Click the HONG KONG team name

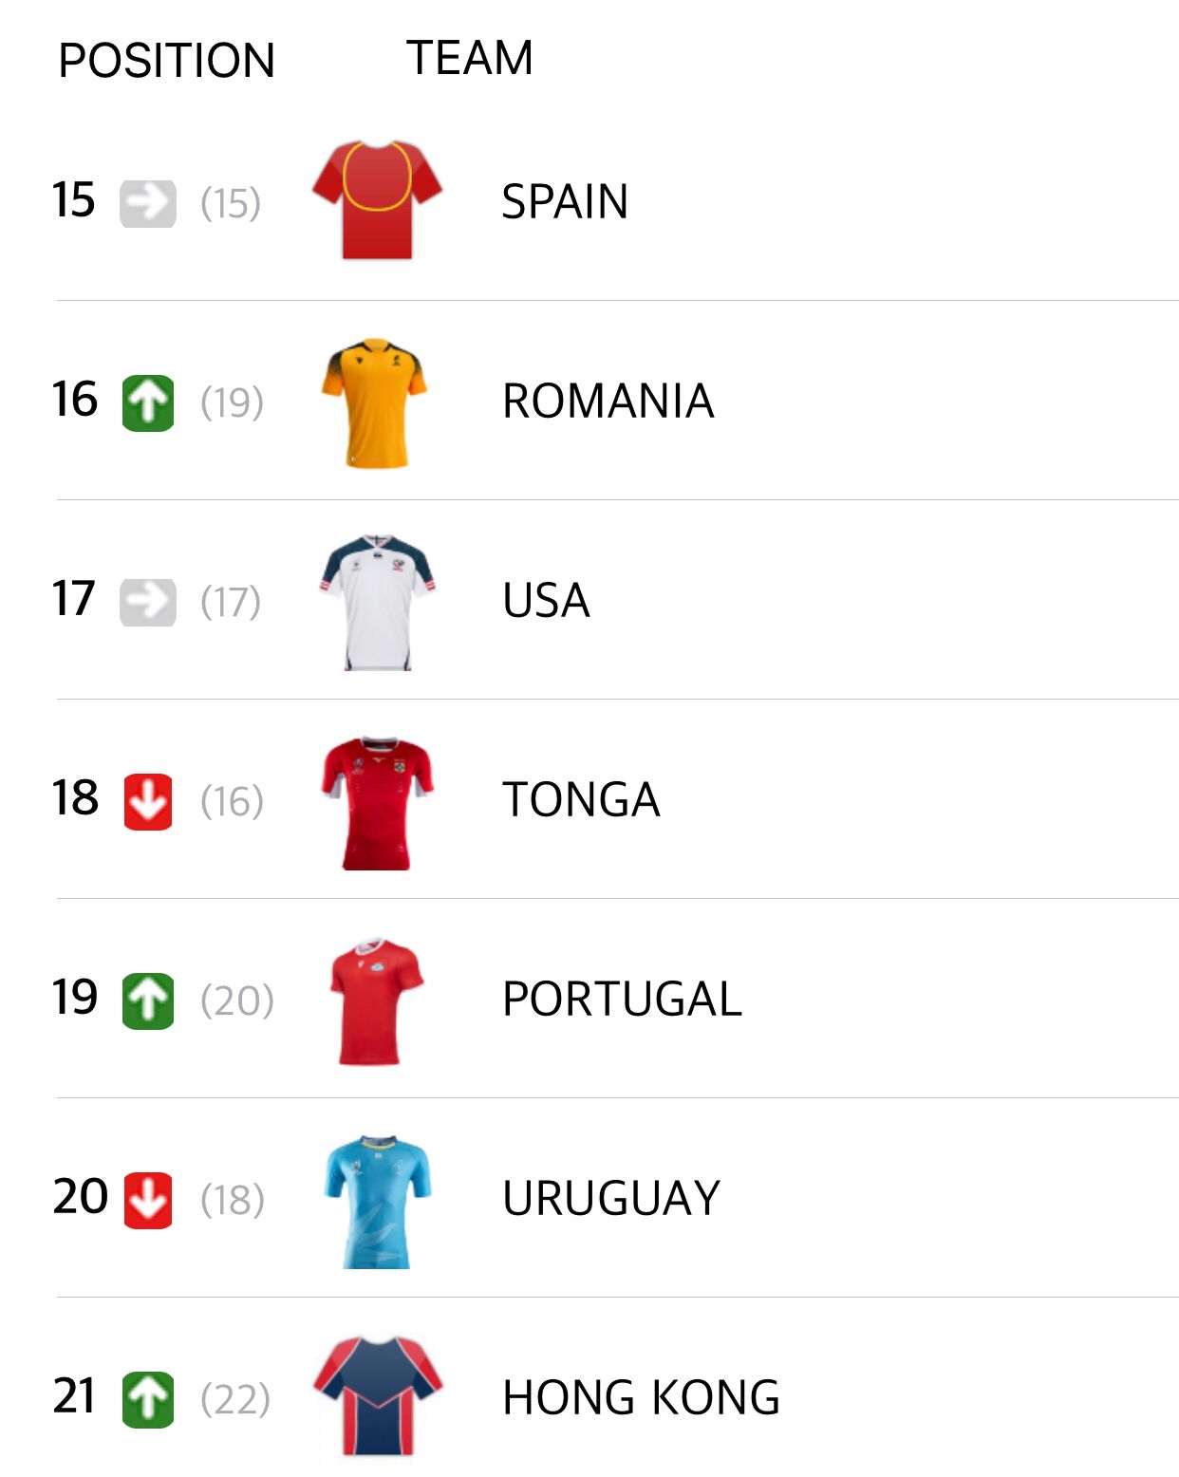coord(641,1397)
